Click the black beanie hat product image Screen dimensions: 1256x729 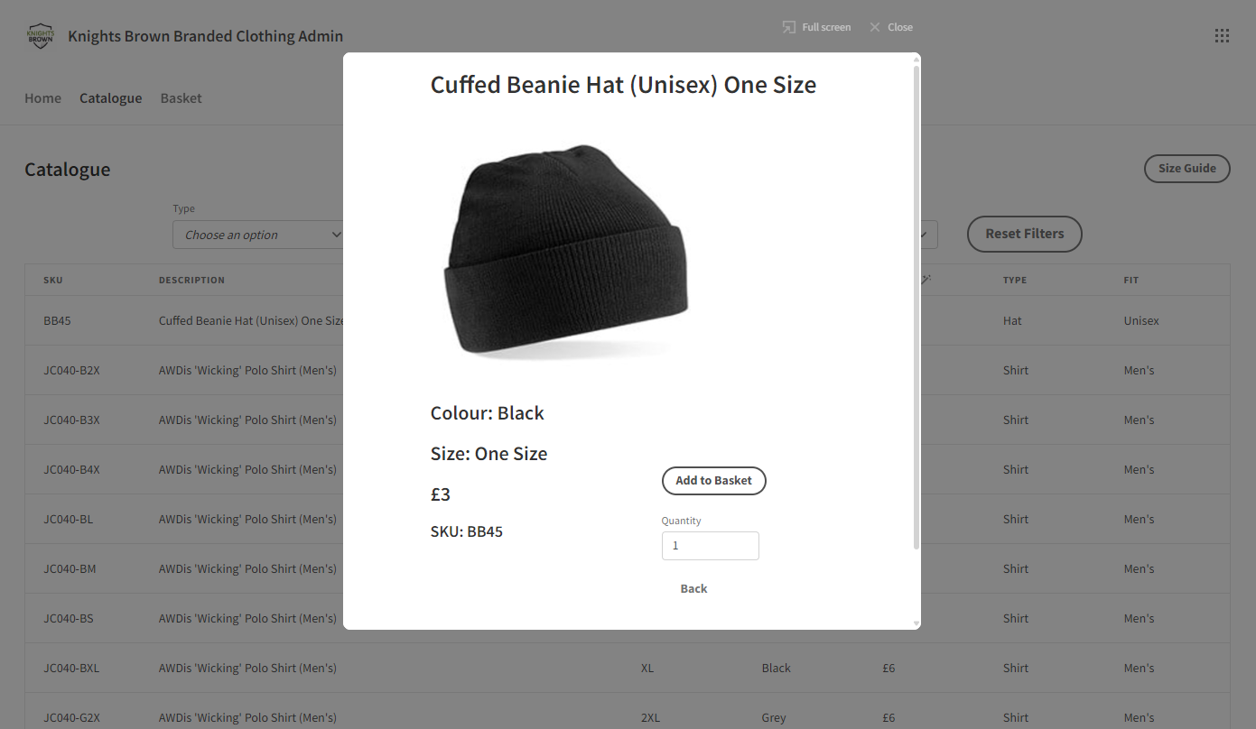pos(566,252)
